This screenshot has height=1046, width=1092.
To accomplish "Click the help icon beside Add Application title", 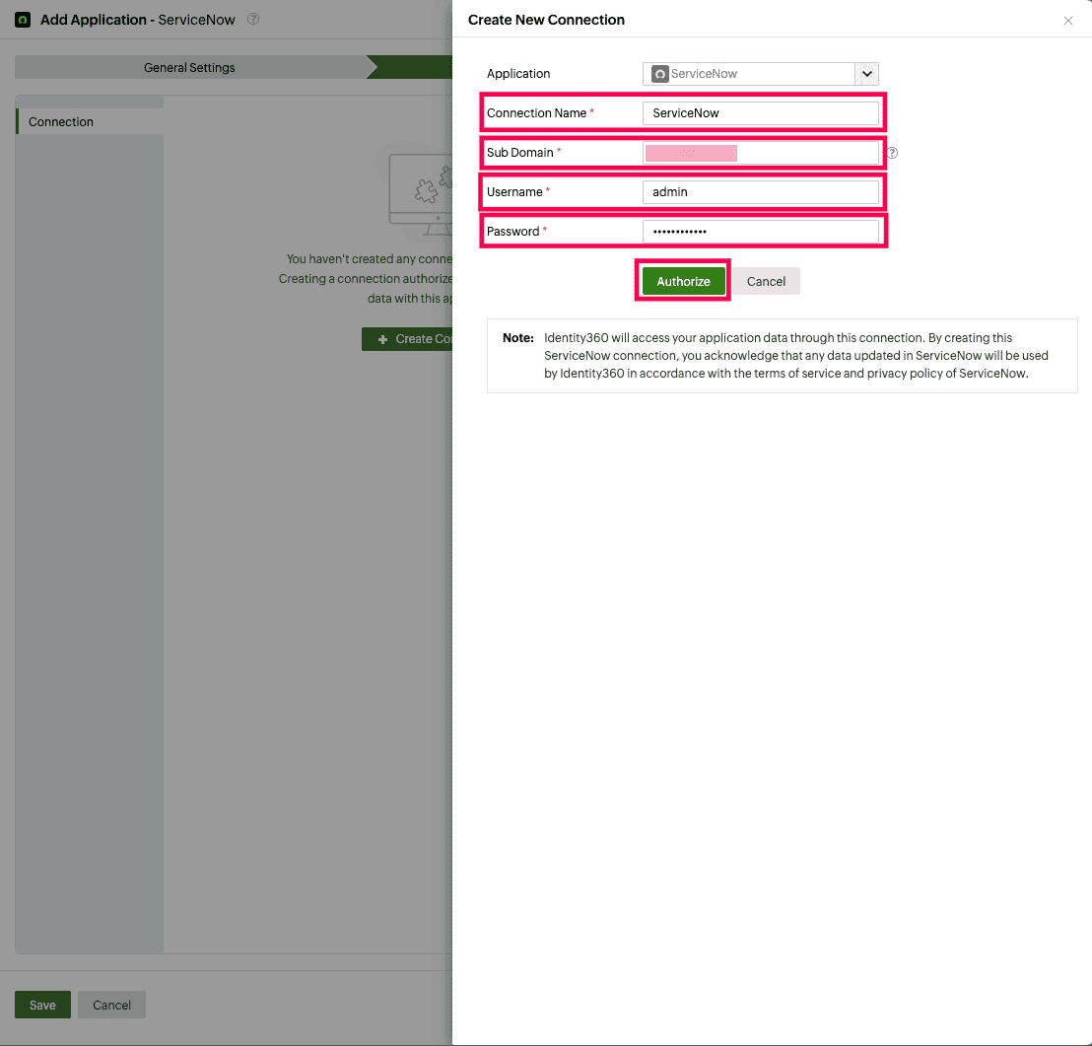I will (x=253, y=19).
